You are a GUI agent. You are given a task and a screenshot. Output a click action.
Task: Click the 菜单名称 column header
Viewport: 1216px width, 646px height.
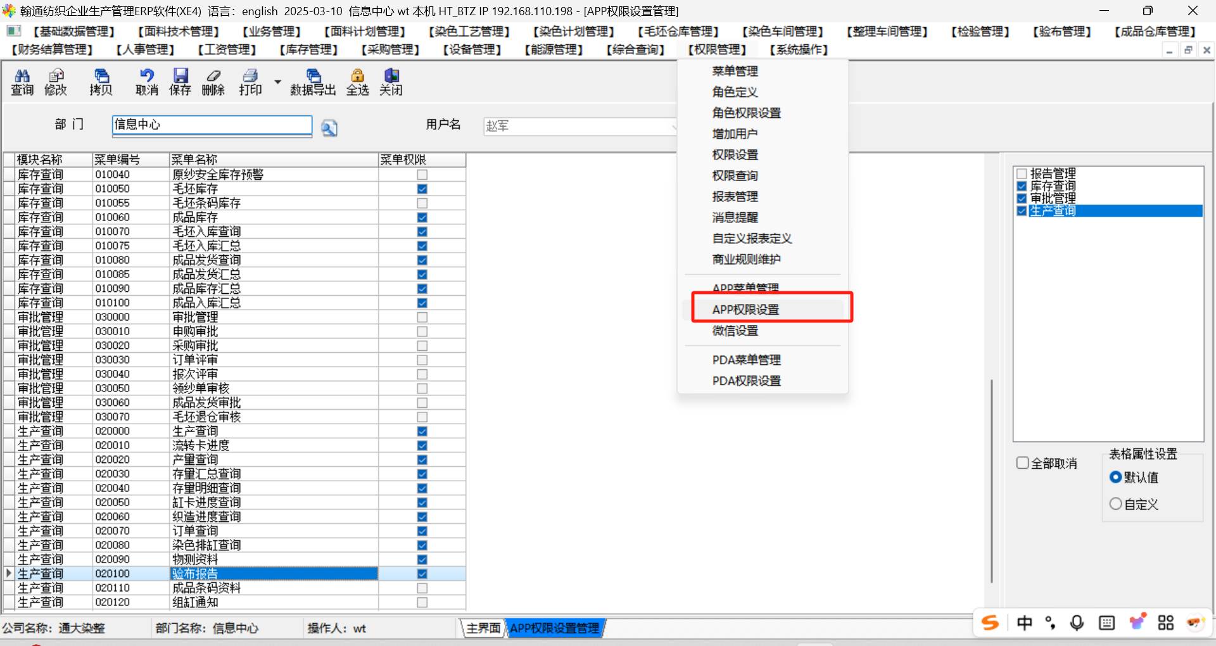pos(274,160)
